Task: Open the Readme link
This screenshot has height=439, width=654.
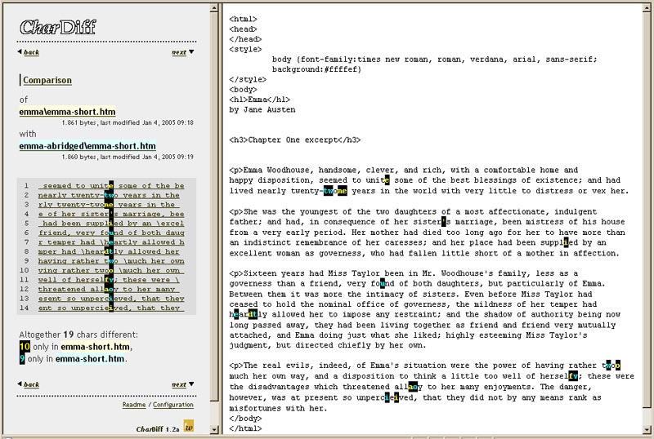Action: click(134, 405)
